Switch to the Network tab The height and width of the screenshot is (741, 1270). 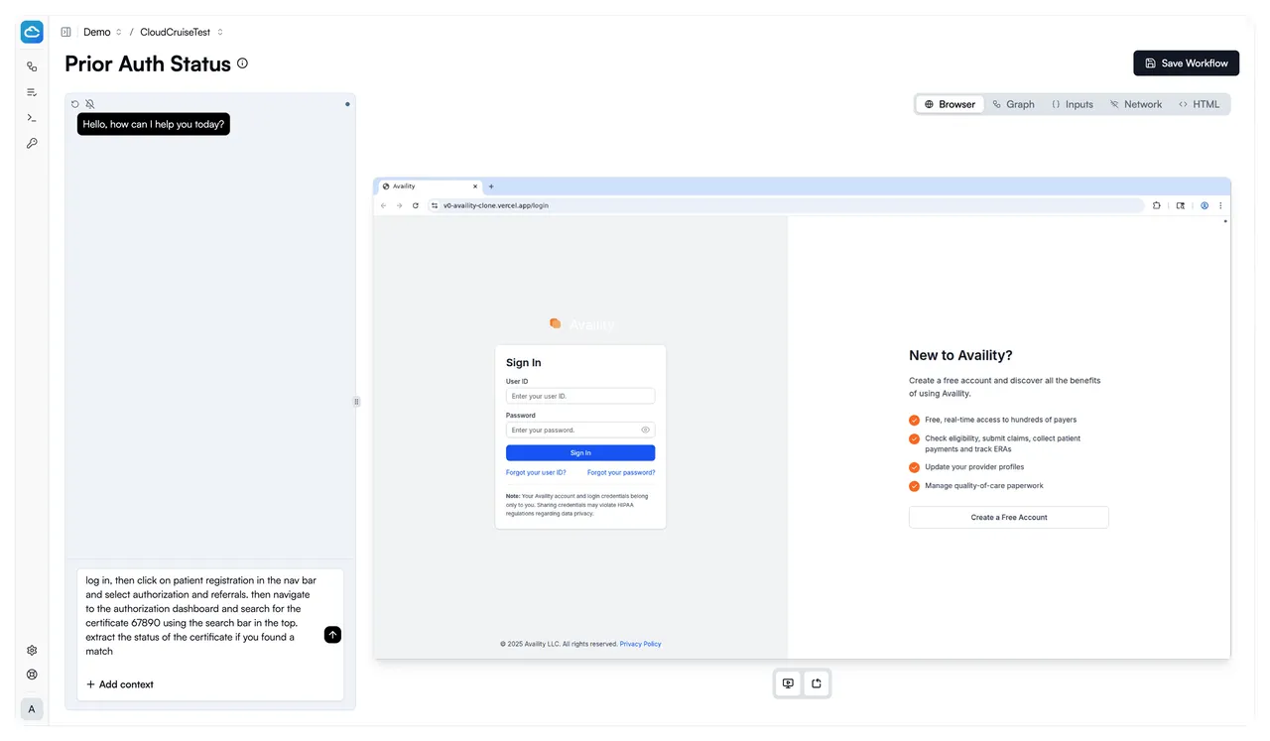pos(1135,104)
